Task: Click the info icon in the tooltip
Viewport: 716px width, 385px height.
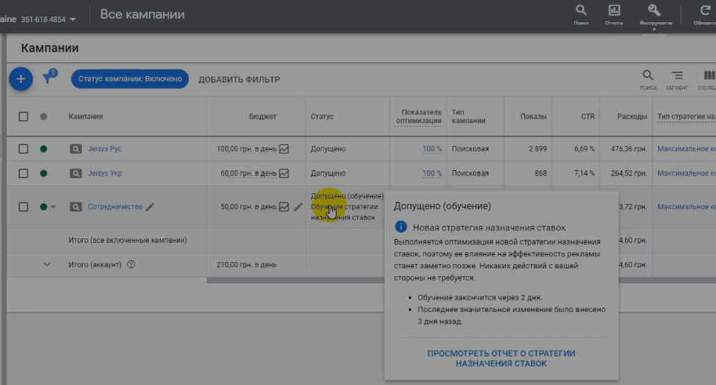Action: 400,227
